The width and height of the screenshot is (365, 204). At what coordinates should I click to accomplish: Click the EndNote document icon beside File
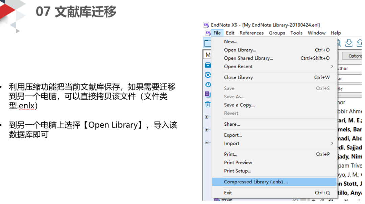tap(208, 33)
